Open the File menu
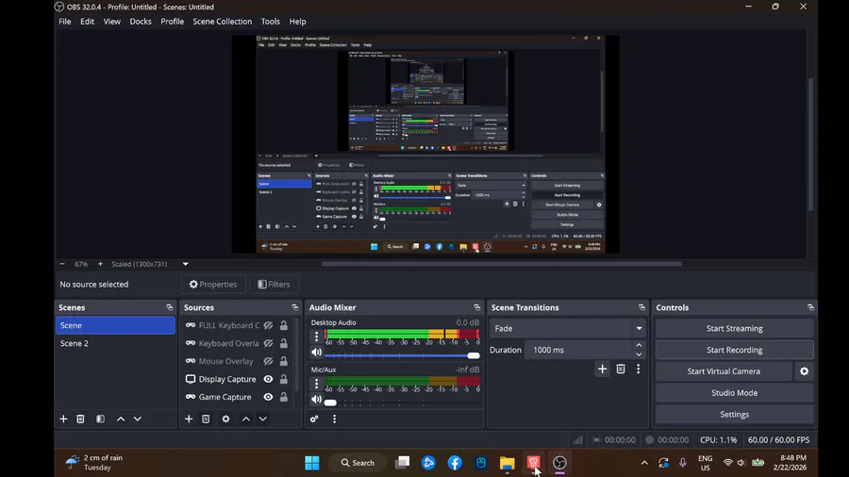 [65, 22]
